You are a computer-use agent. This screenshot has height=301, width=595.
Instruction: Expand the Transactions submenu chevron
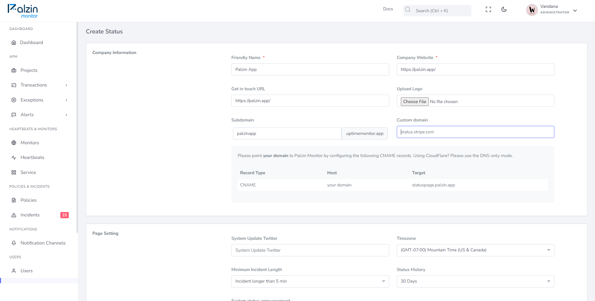pyautogui.click(x=66, y=85)
